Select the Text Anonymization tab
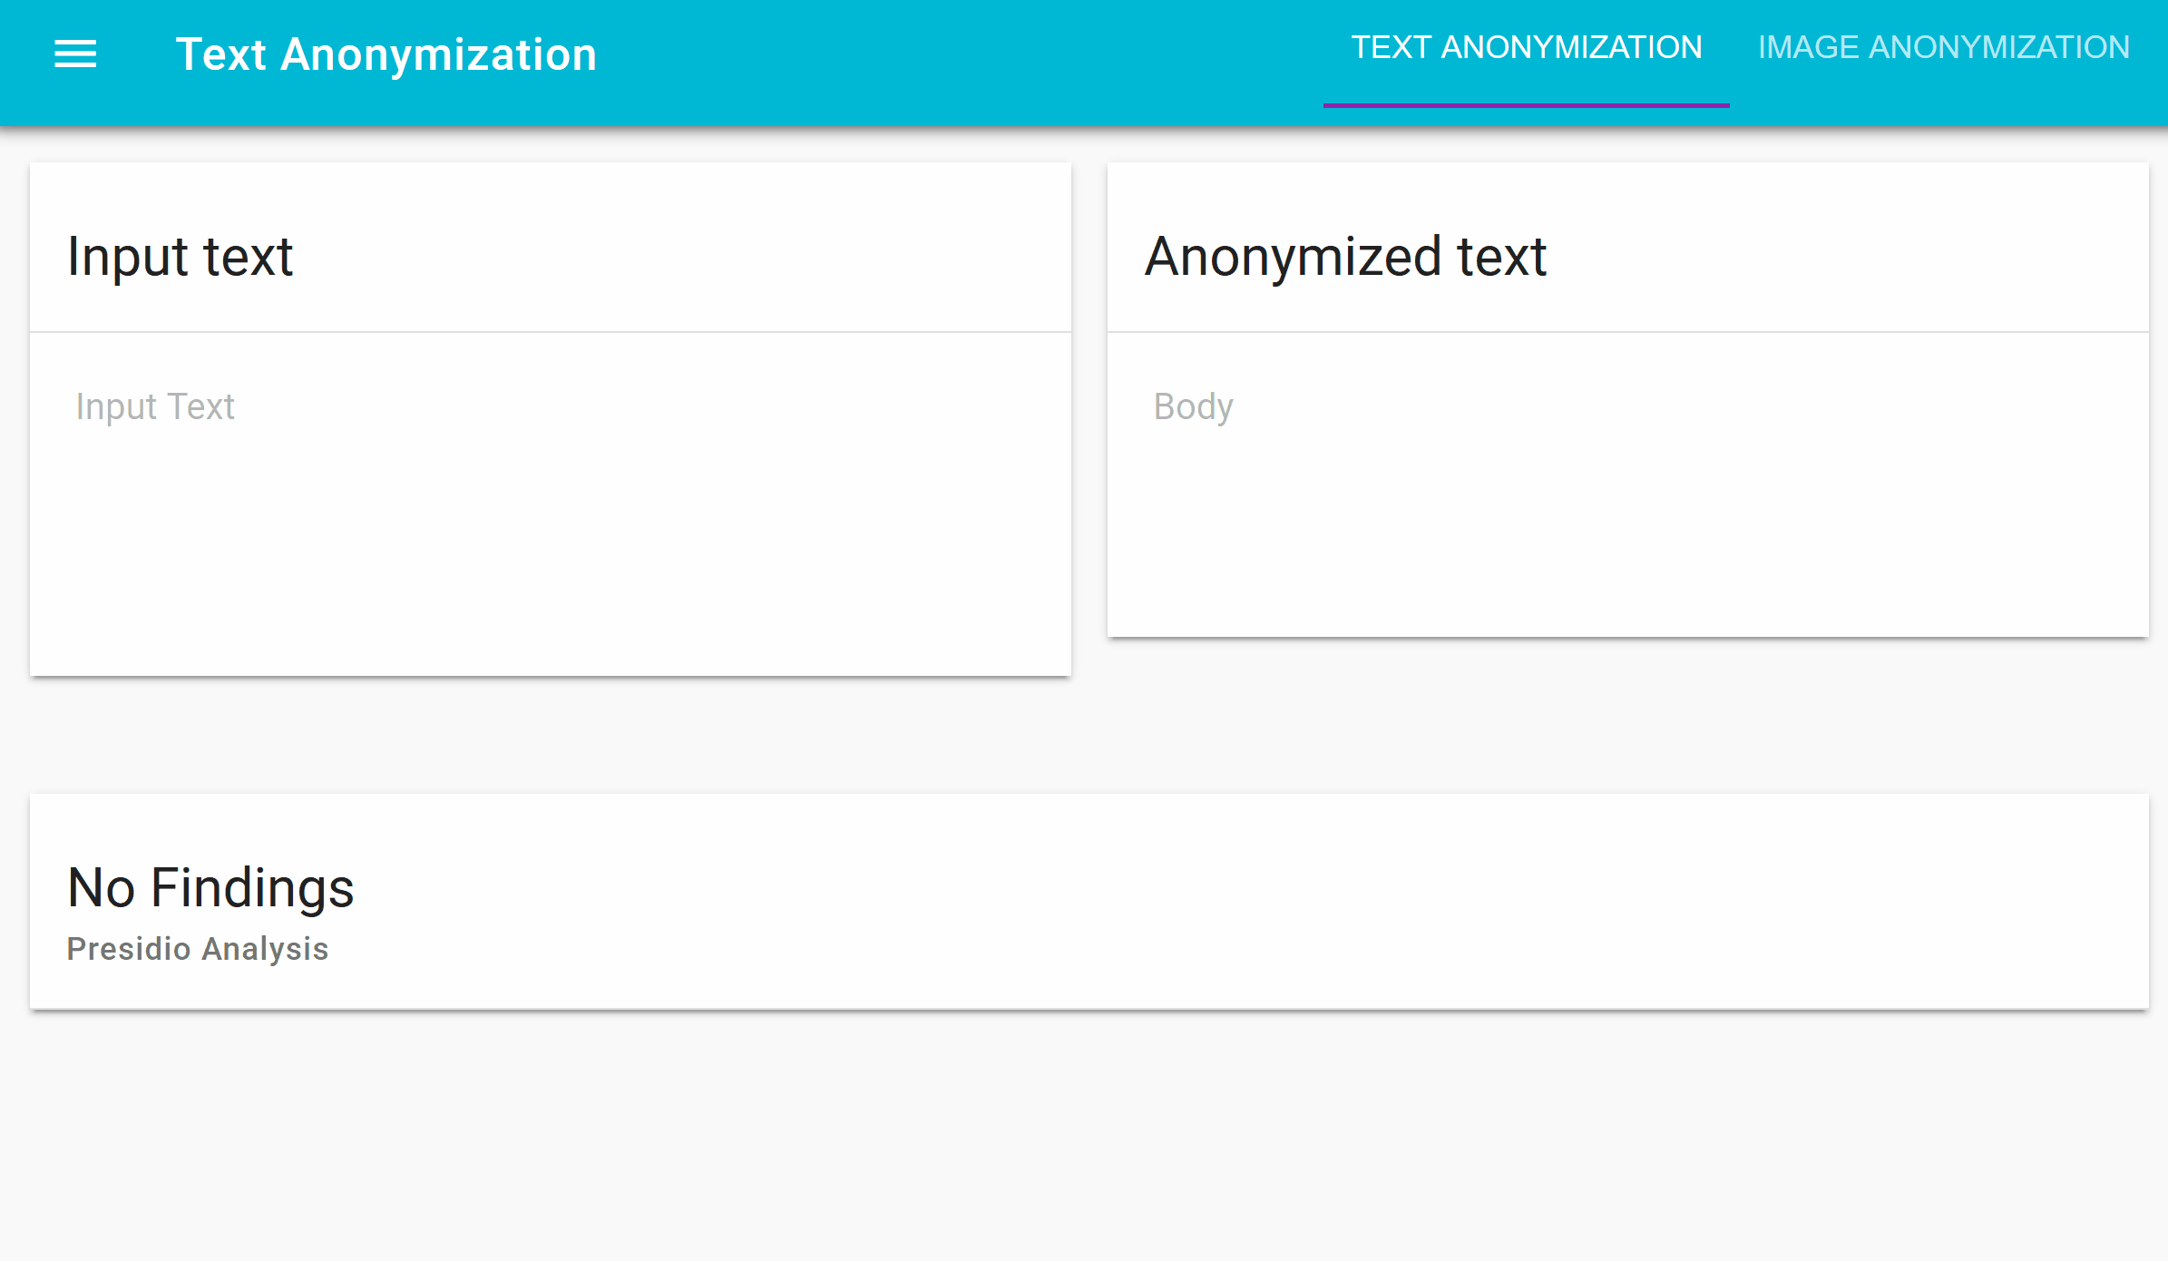This screenshot has width=2168, height=1261. [1527, 48]
